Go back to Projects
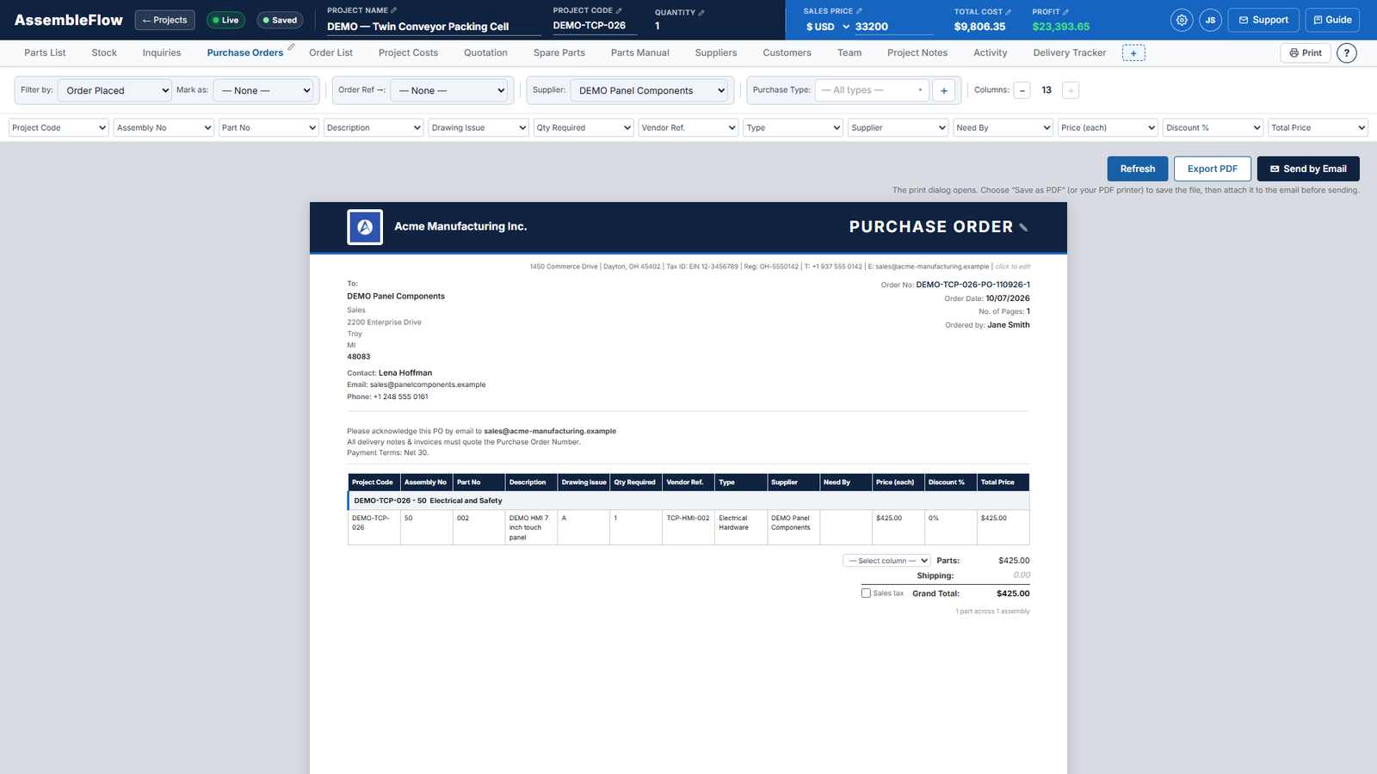The image size is (1377, 774). tap(164, 20)
